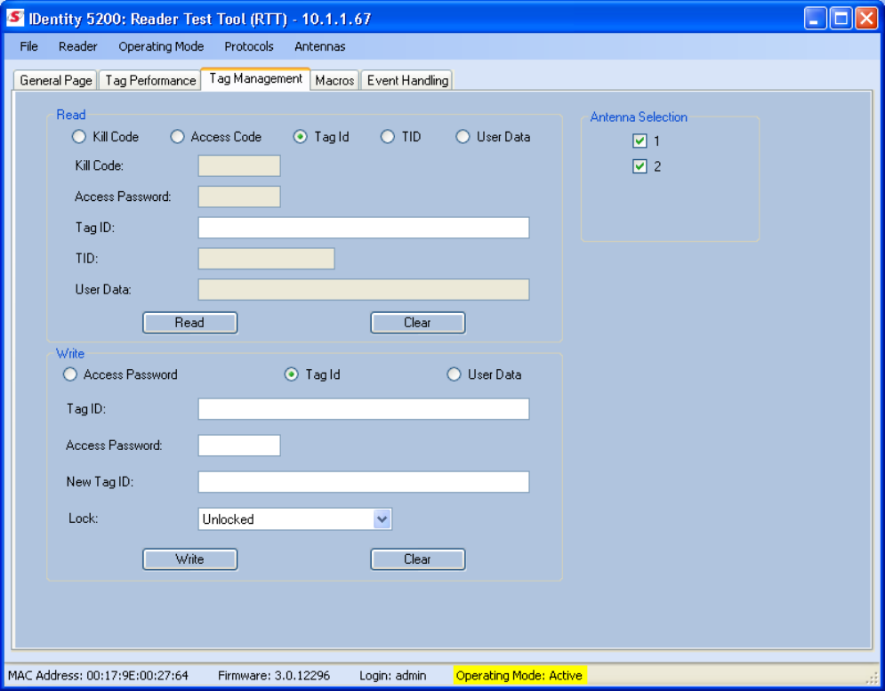
Task: Click the Tag ID field in Write section
Action: pyautogui.click(x=364, y=409)
